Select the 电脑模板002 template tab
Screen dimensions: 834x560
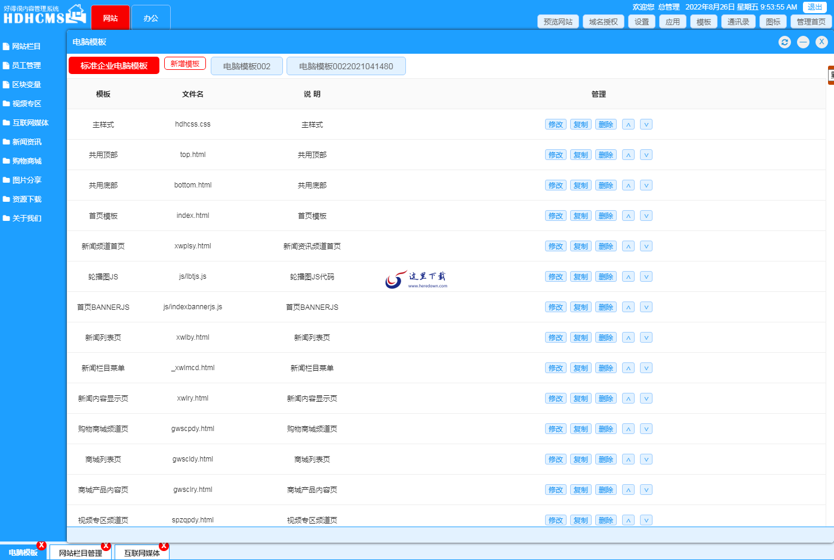click(x=247, y=66)
